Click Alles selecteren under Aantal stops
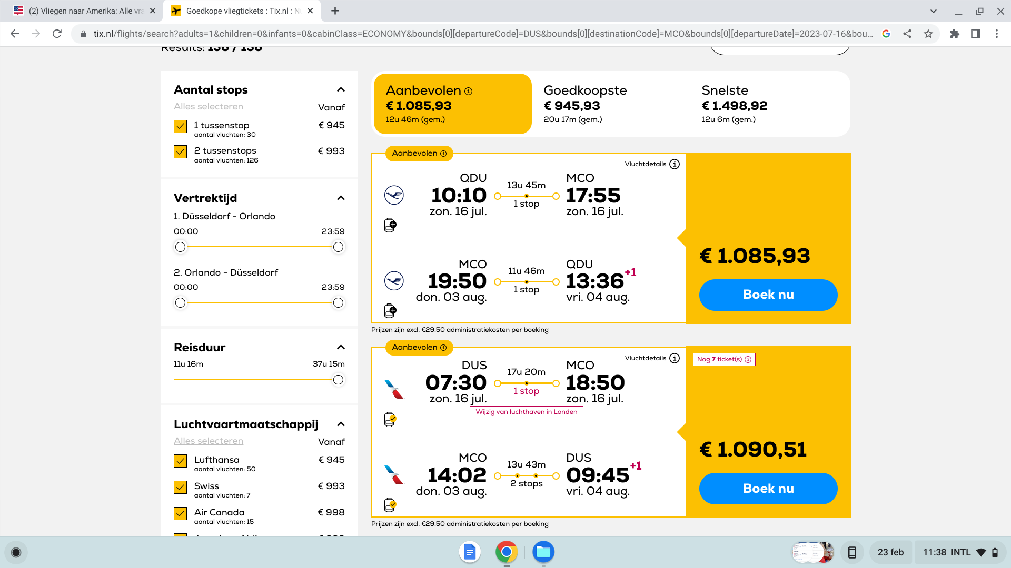Viewport: 1011px width, 568px height. click(209, 106)
